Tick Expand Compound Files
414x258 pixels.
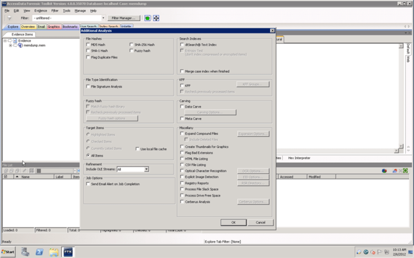pos(182,133)
